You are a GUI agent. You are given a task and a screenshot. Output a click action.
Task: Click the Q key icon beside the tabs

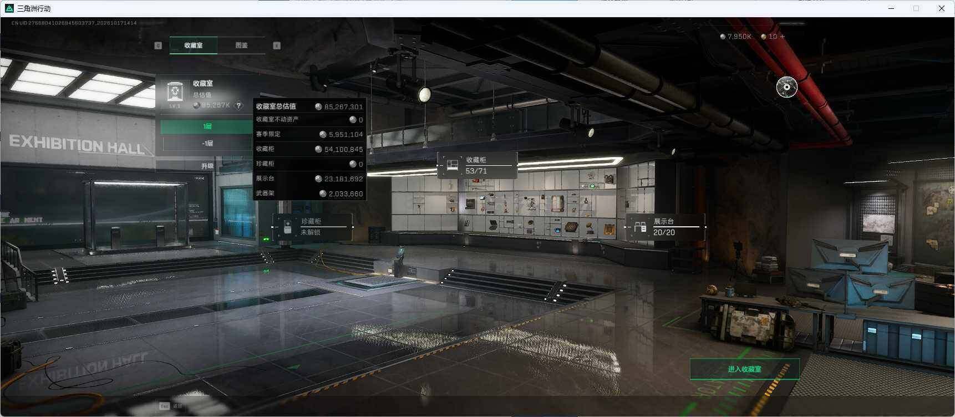158,45
